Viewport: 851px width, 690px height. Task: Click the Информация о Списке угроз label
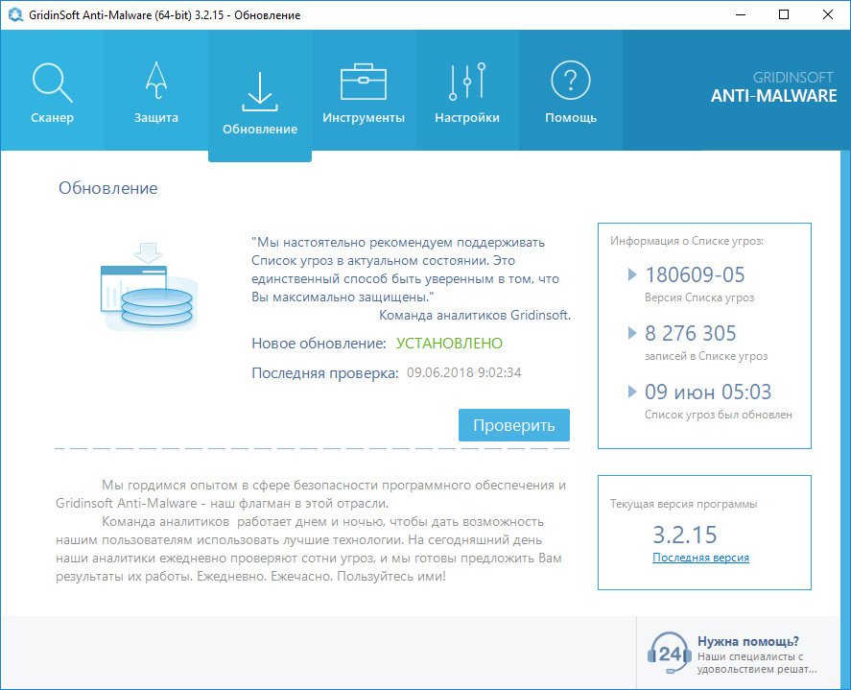(687, 241)
